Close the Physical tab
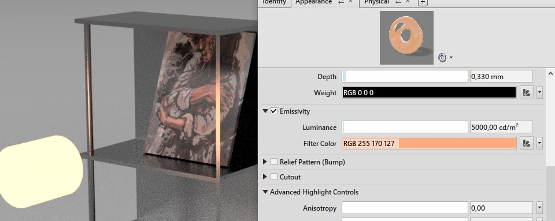Screen dimensions: 555x221 (408, 2)
